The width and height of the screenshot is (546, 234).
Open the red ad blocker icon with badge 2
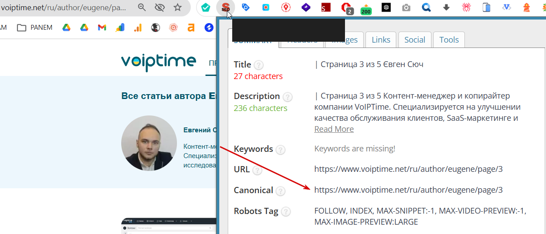click(346, 8)
